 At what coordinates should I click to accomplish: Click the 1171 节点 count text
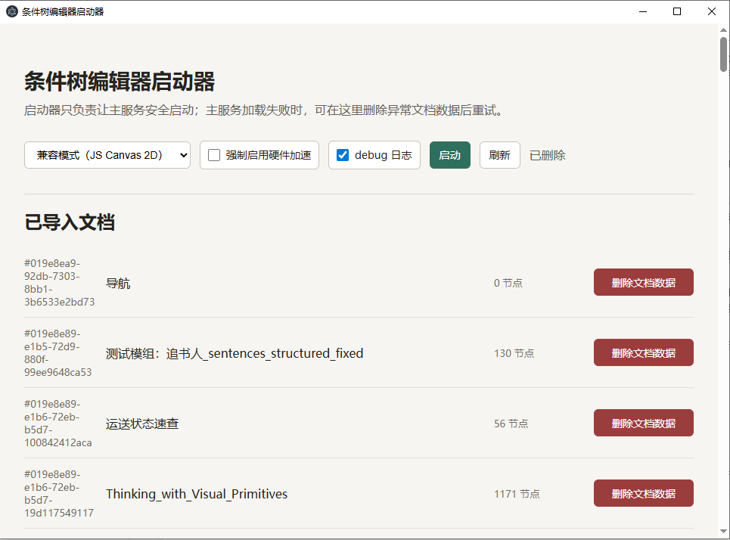(x=517, y=494)
